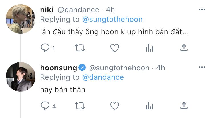View analytics for hoonsung's tweet
Viewport: 214px width, 118px height.
point(150,106)
